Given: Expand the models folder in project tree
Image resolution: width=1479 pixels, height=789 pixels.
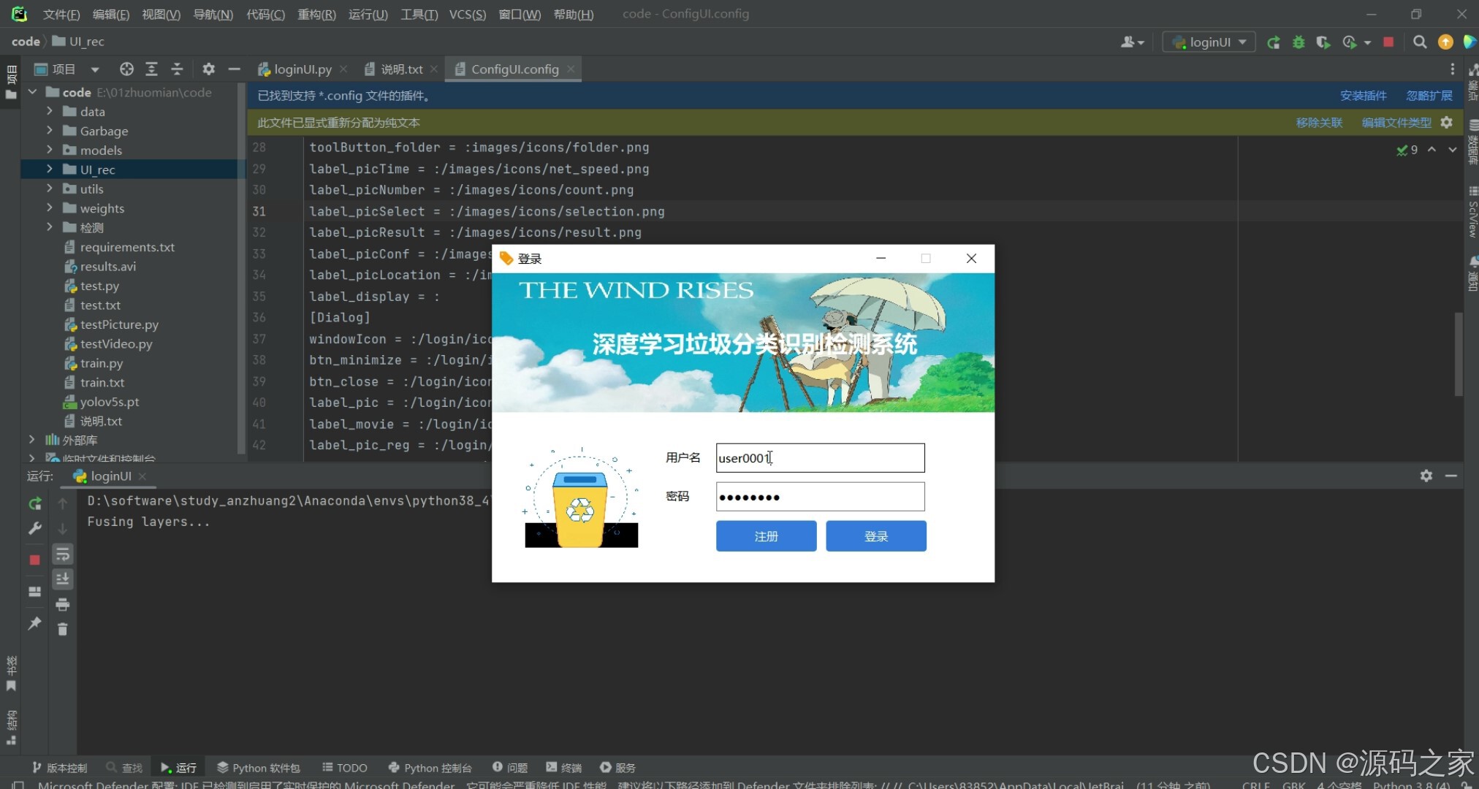Looking at the screenshot, I should point(49,150).
